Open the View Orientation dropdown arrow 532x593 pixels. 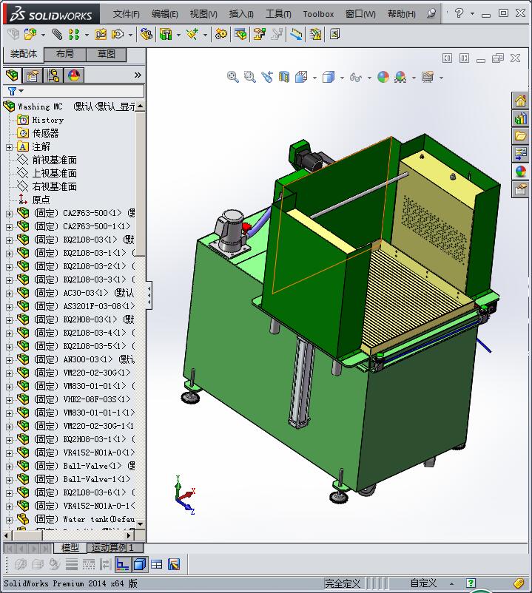click(314, 78)
